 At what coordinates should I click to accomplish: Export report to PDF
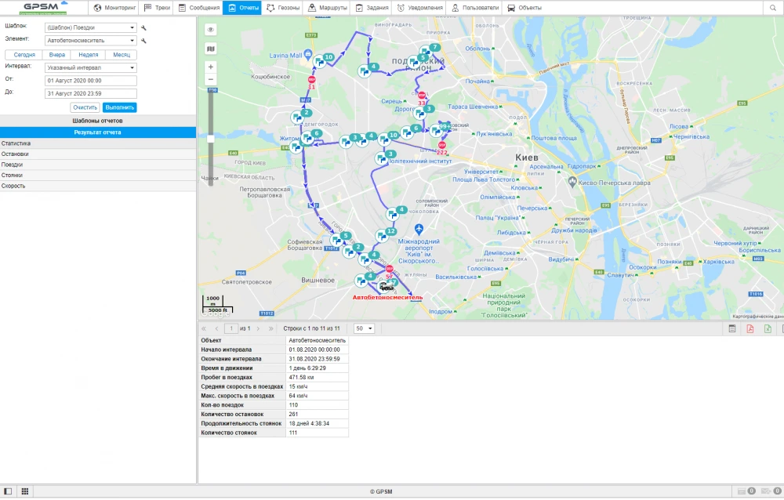pos(750,328)
